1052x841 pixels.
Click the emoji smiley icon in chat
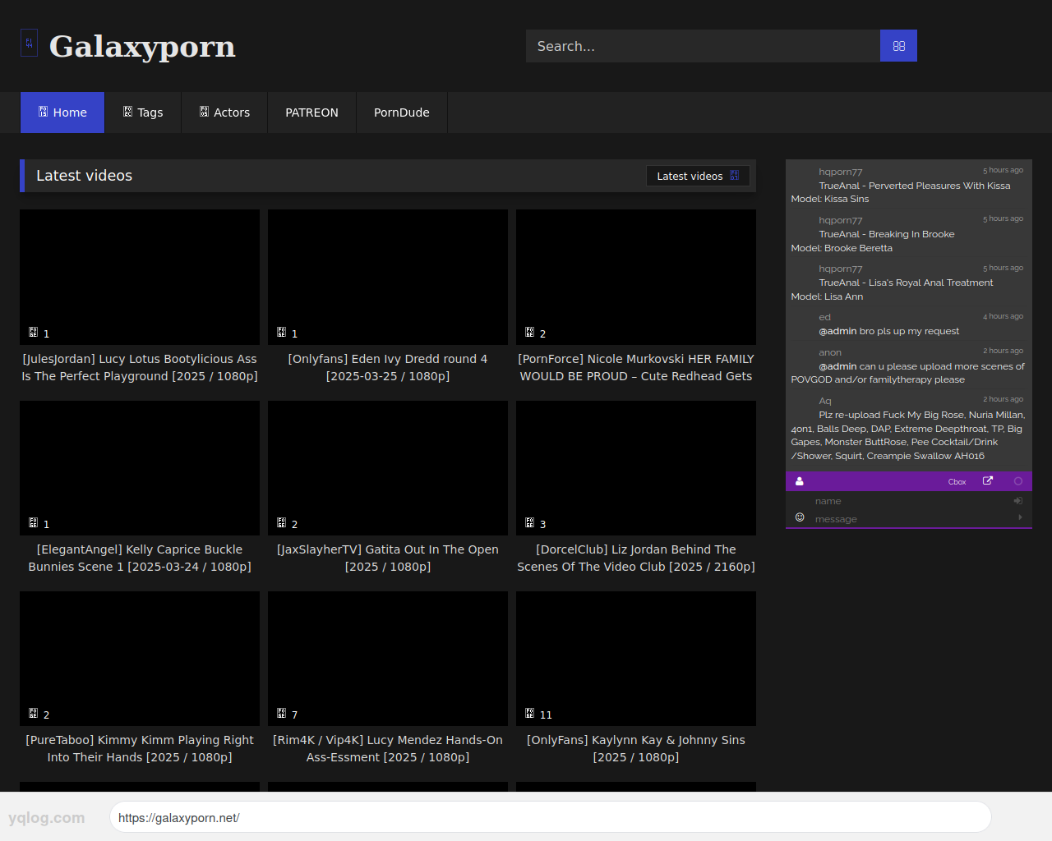(x=800, y=517)
